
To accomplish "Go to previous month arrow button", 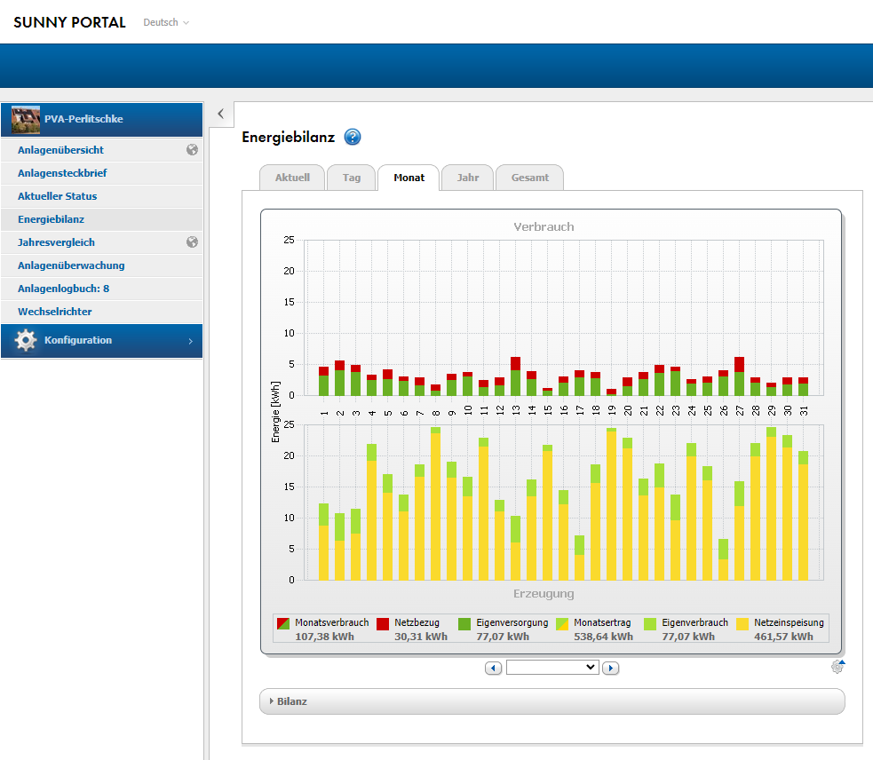I will [494, 668].
